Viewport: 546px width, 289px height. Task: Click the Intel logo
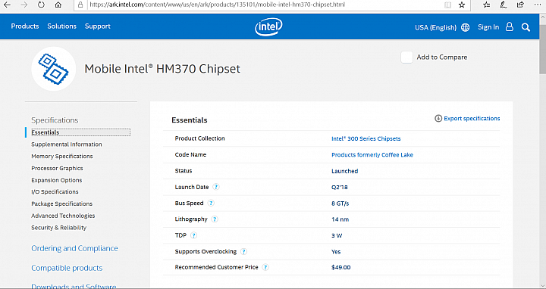click(x=268, y=26)
